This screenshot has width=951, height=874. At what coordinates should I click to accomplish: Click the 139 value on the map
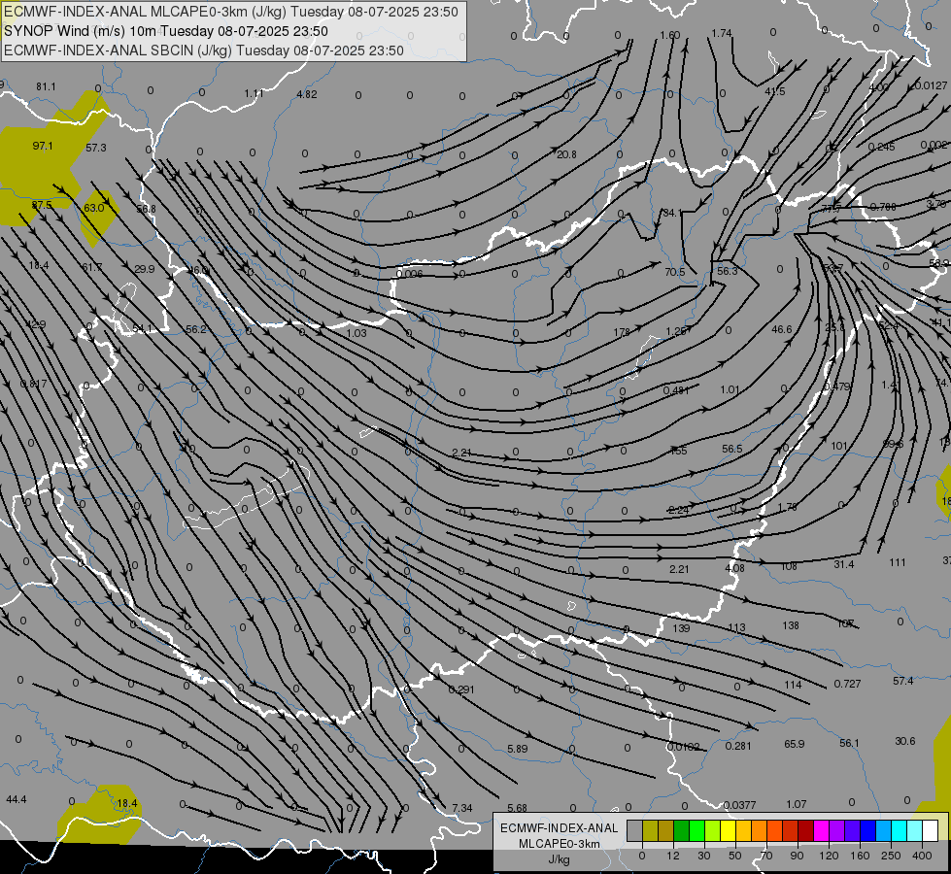[x=681, y=628]
